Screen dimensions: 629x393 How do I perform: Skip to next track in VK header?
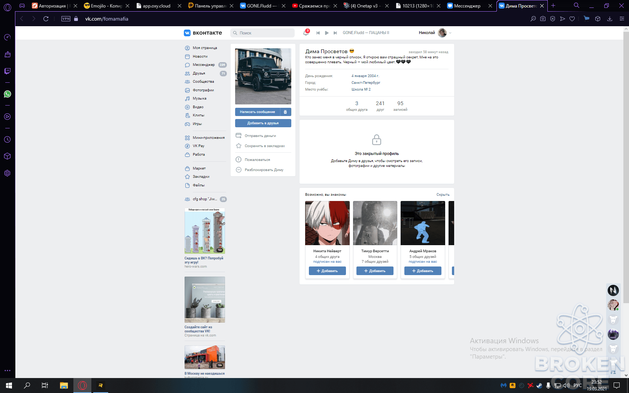[x=335, y=33]
